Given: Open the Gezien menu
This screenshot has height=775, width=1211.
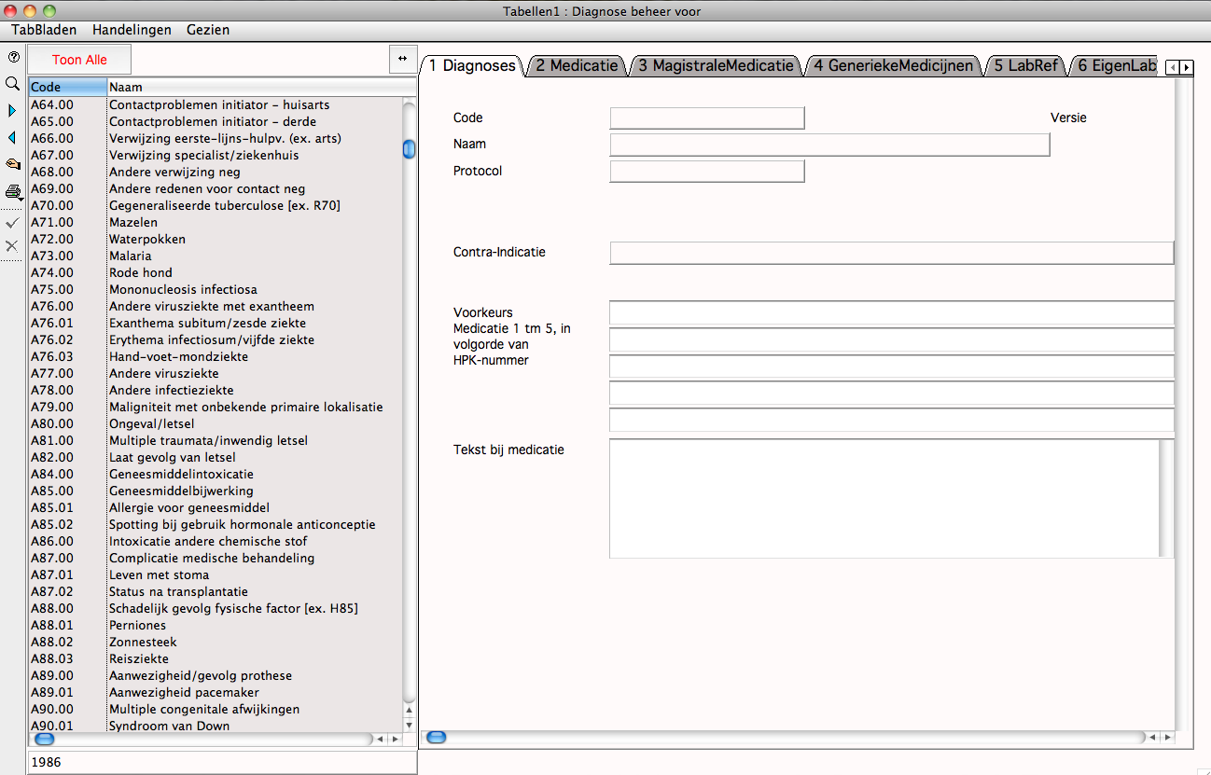Looking at the screenshot, I should point(208,30).
